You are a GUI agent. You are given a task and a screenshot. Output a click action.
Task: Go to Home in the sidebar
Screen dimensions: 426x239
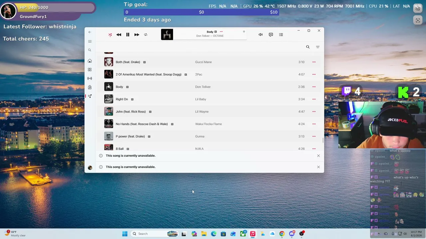(90, 61)
